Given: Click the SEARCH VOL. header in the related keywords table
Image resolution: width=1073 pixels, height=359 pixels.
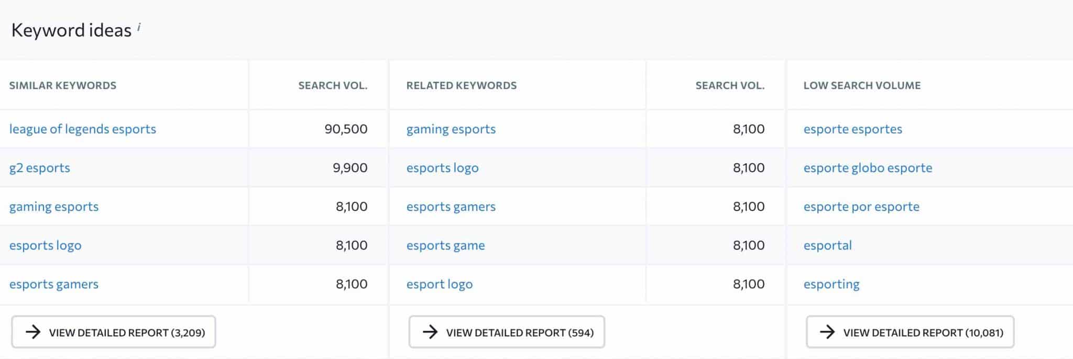Looking at the screenshot, I should (730, 85).
